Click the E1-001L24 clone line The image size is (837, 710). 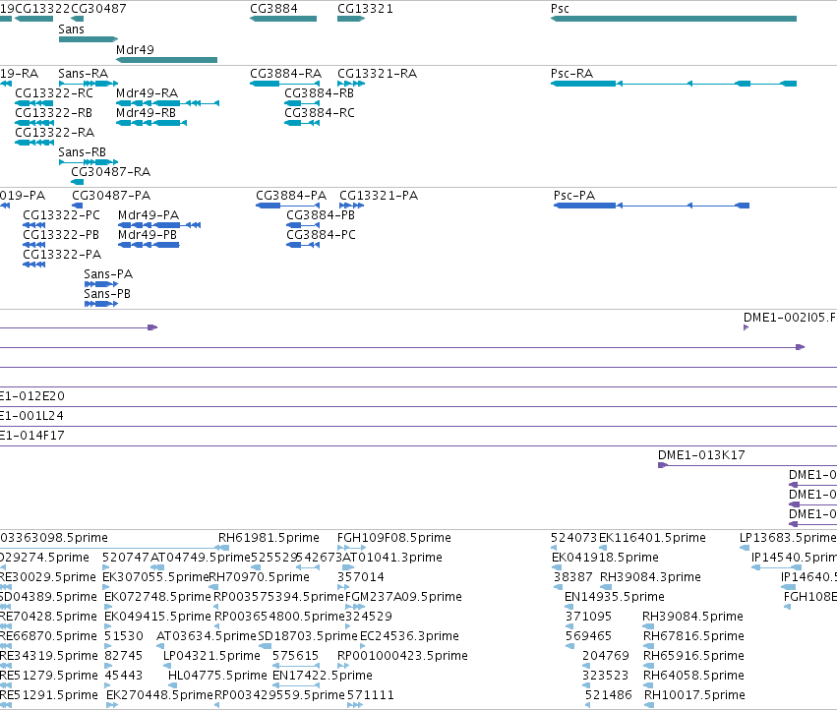coord(419,426)
